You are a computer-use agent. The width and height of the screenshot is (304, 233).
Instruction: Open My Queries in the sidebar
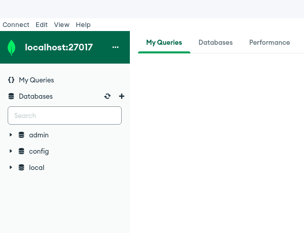tap(36, 80)
